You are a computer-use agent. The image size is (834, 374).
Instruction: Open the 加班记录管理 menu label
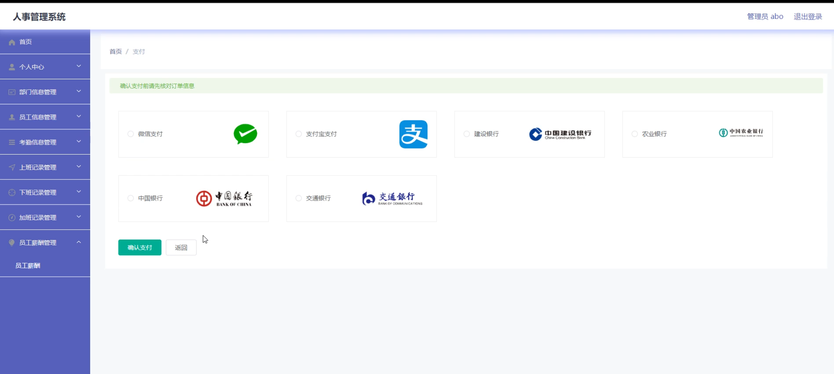(38, 218)
